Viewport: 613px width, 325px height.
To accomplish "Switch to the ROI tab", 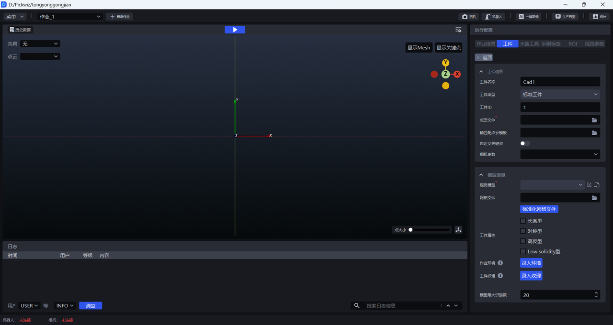I will [x=572, y=44].
